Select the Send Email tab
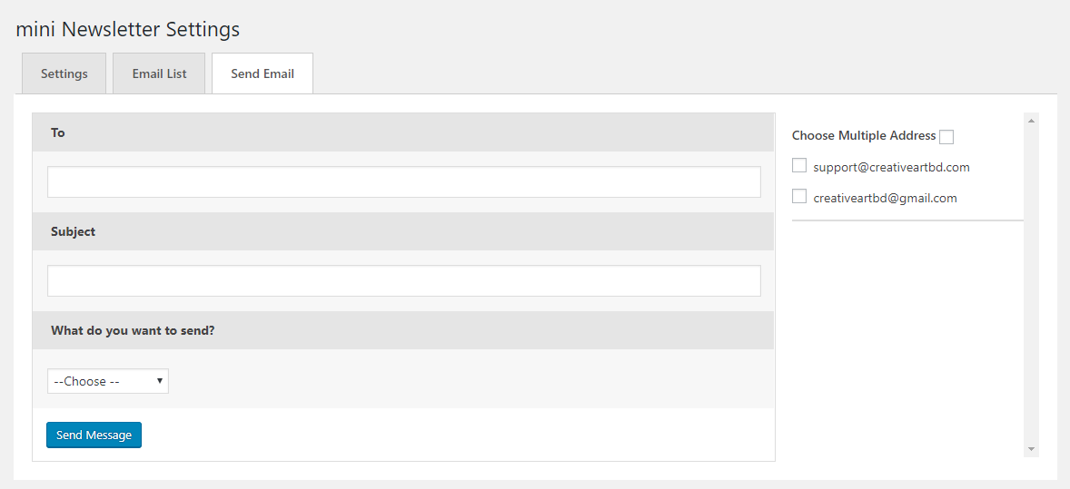The width and height of the screenshot is (1070, 489). pyautogui.click(x=263, y=73)
